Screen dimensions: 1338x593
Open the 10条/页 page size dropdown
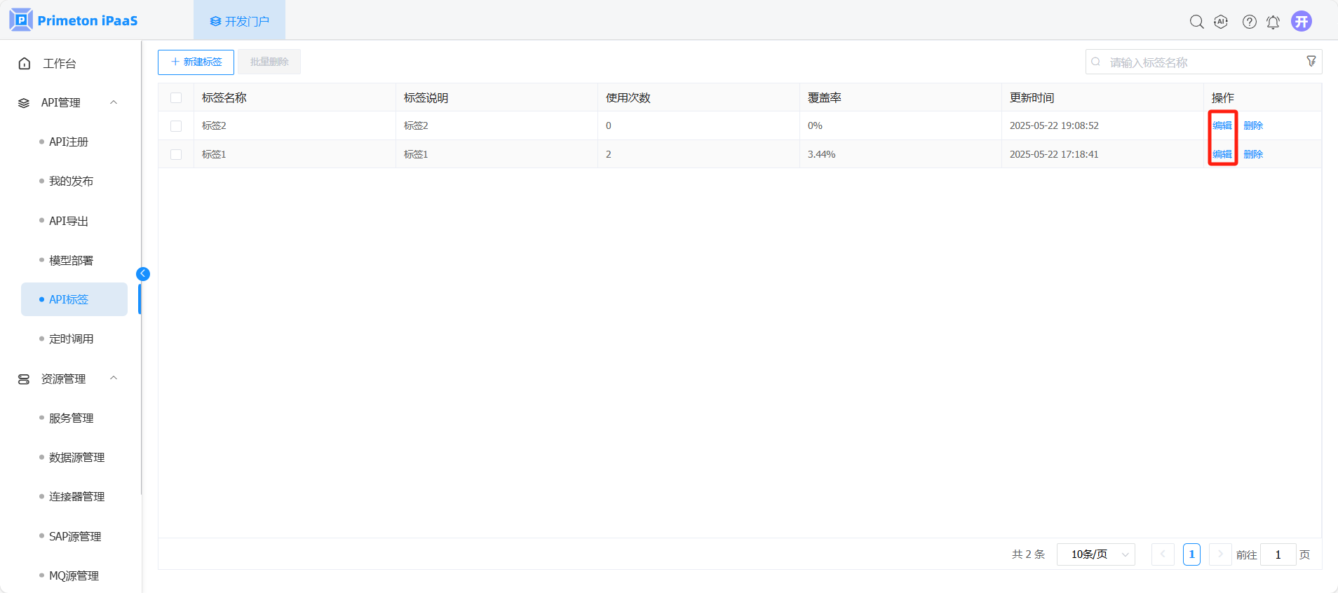[1095, 554]
